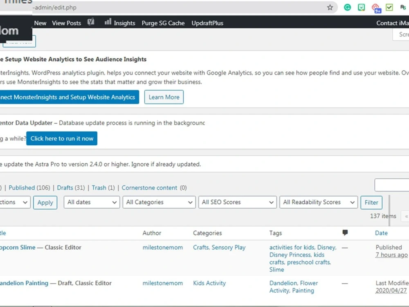Click the preschool crafts tag
Viewport: 409px width, 307px height.
coord(309,262)
